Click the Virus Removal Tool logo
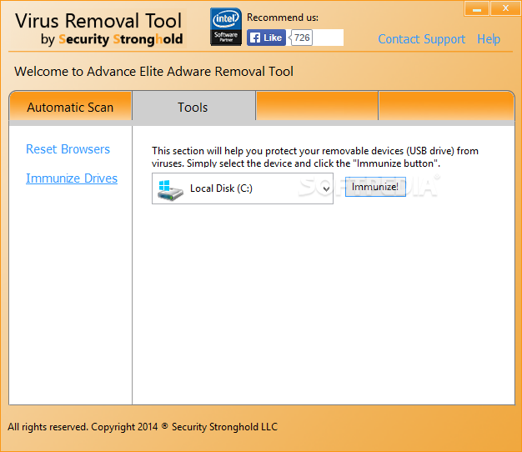 (x=98, y=29)
